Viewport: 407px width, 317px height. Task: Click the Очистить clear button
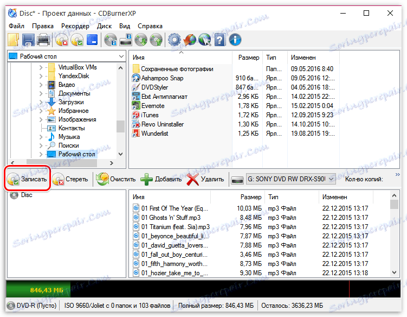116,179
